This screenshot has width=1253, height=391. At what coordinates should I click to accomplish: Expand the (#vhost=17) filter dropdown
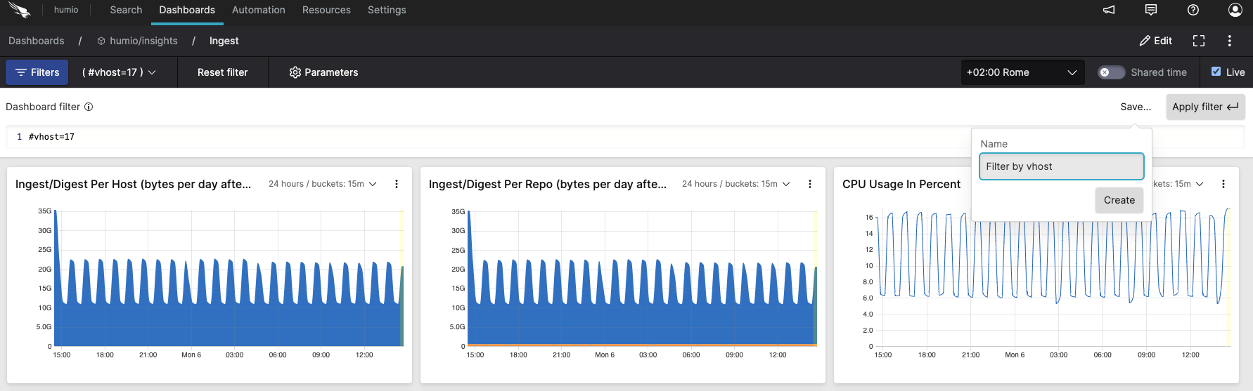point(119,72)
